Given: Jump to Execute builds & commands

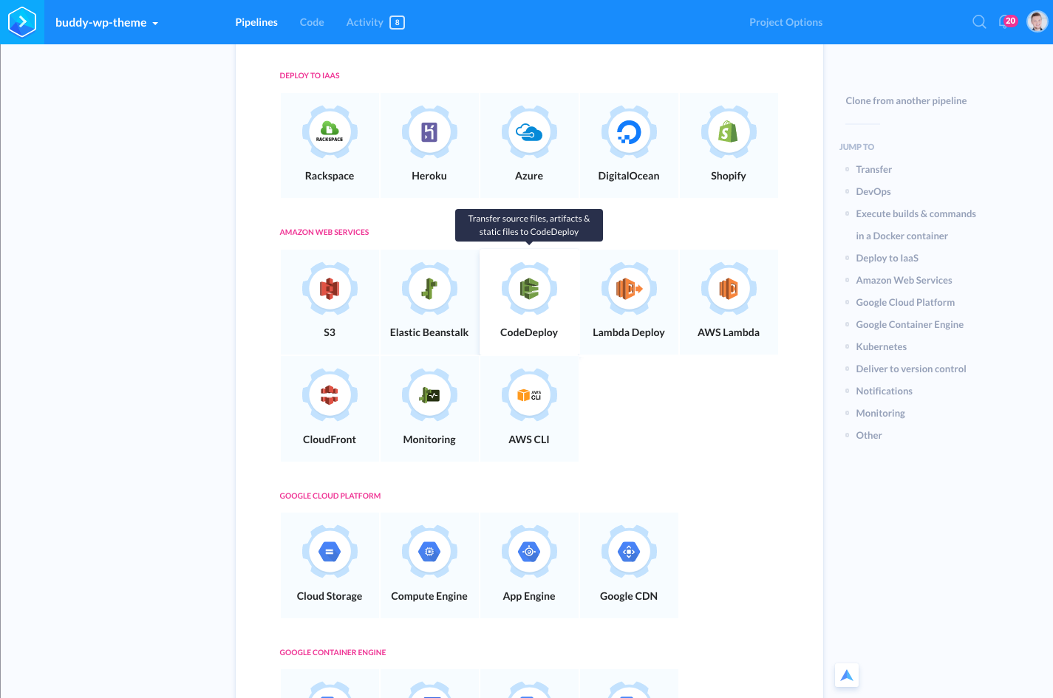Looking at the screenshot, I should pyautogui.click(x=916, y=225).
